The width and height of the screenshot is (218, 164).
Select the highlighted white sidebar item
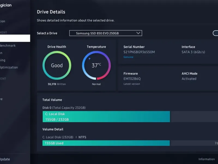15,38
